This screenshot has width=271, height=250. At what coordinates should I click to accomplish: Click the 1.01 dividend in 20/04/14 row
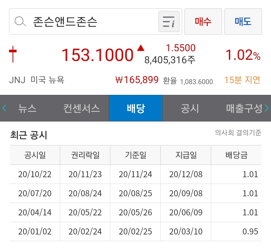(250, 213)
